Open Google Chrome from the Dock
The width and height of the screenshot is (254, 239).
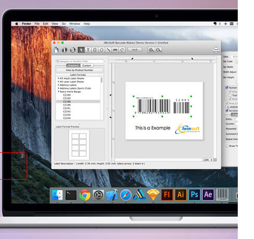click(85, 195)
